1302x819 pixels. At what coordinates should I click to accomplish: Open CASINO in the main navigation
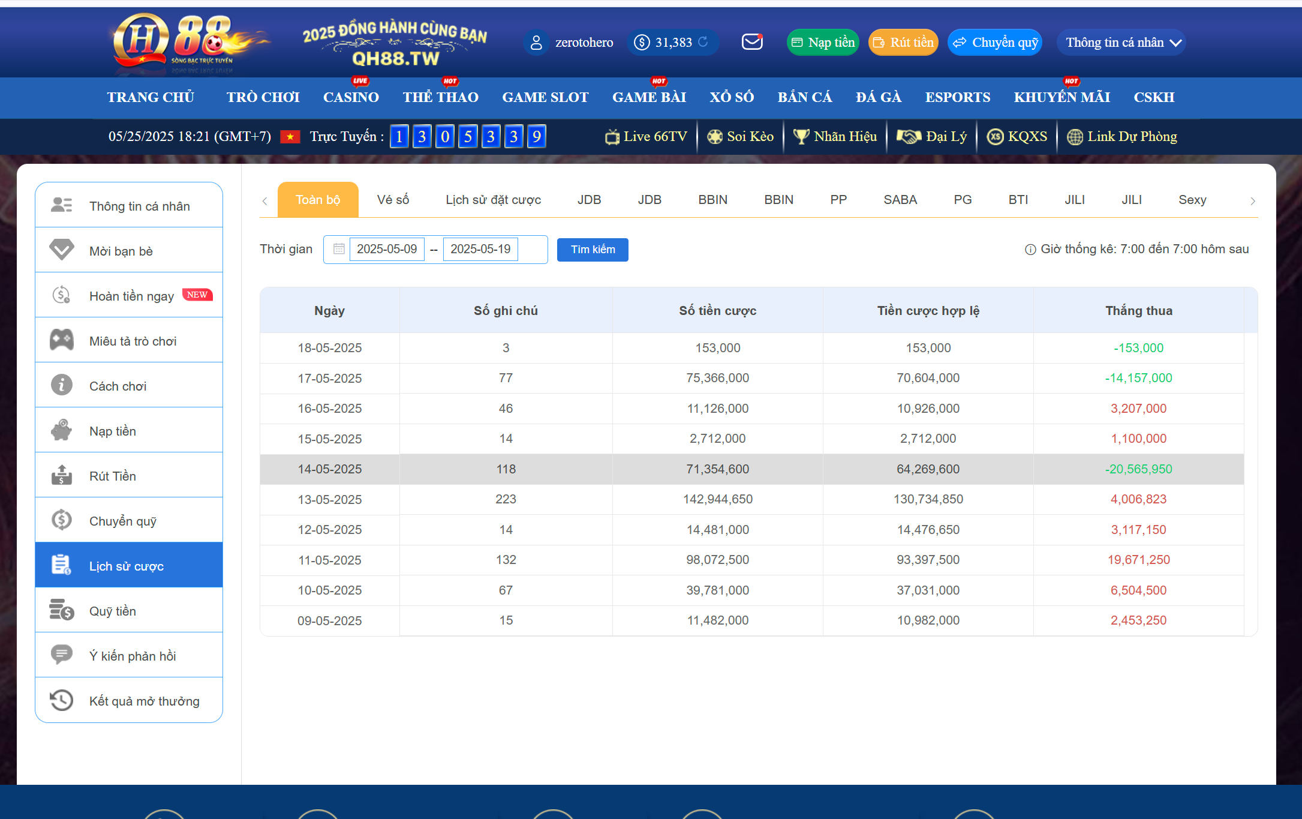(x=351, y=97)
